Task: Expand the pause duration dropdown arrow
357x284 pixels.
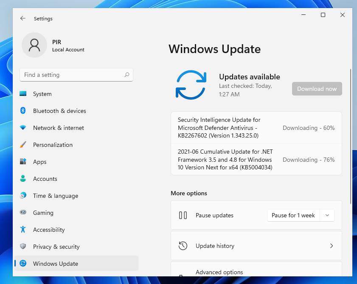Action: coord(327,215)
